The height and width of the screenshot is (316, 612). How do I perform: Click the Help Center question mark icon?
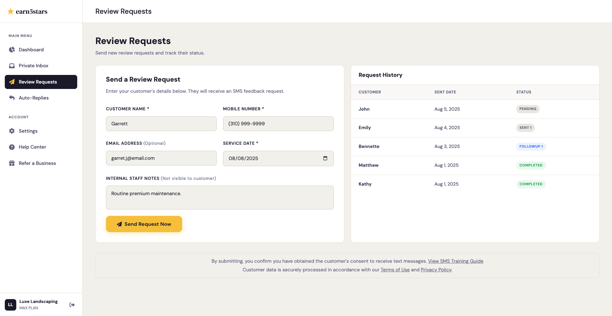coord(12,147)
